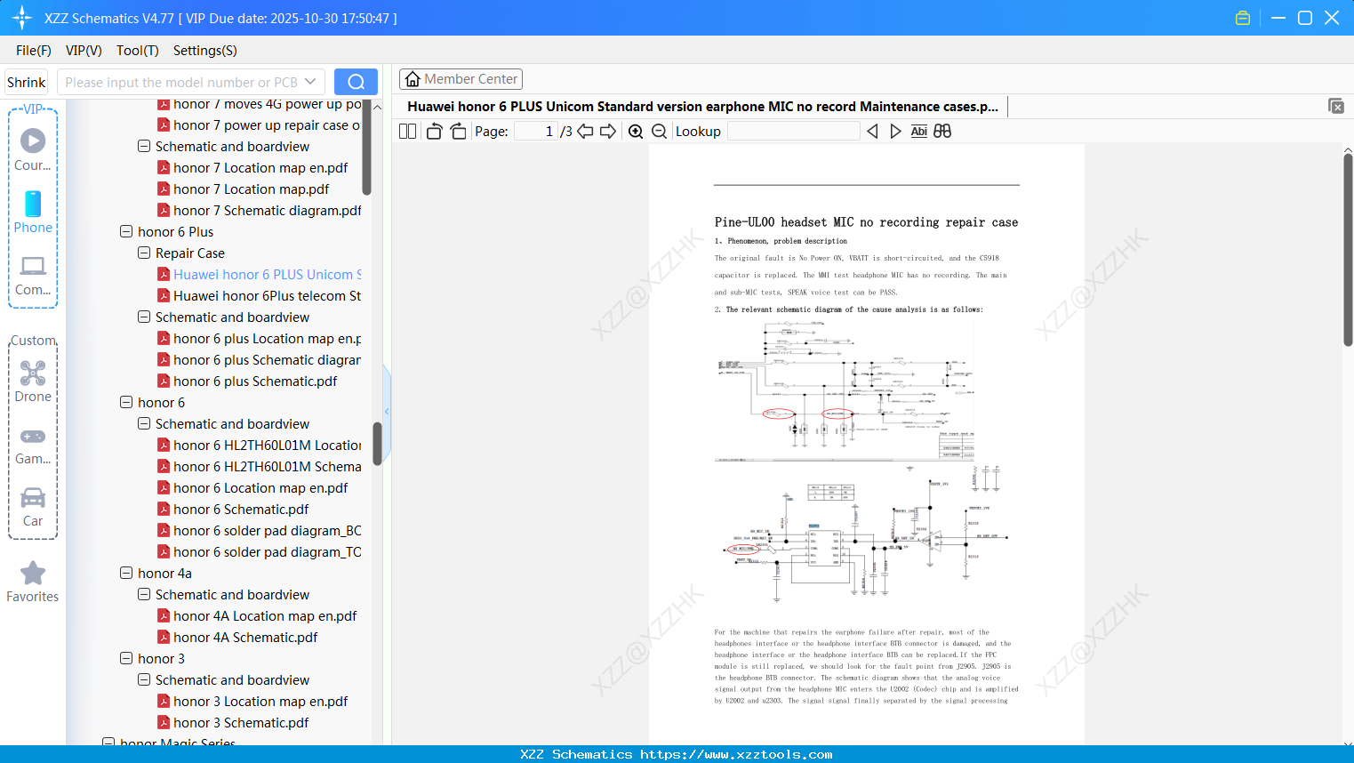Select the Huawei honor 6 PLUS Unicom document tab

click(x=702, y=107)
